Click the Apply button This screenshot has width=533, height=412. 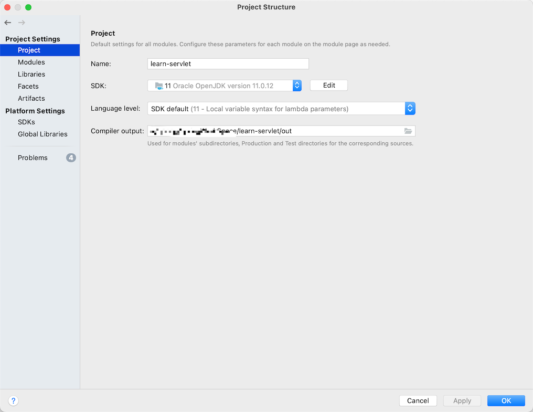462,400
